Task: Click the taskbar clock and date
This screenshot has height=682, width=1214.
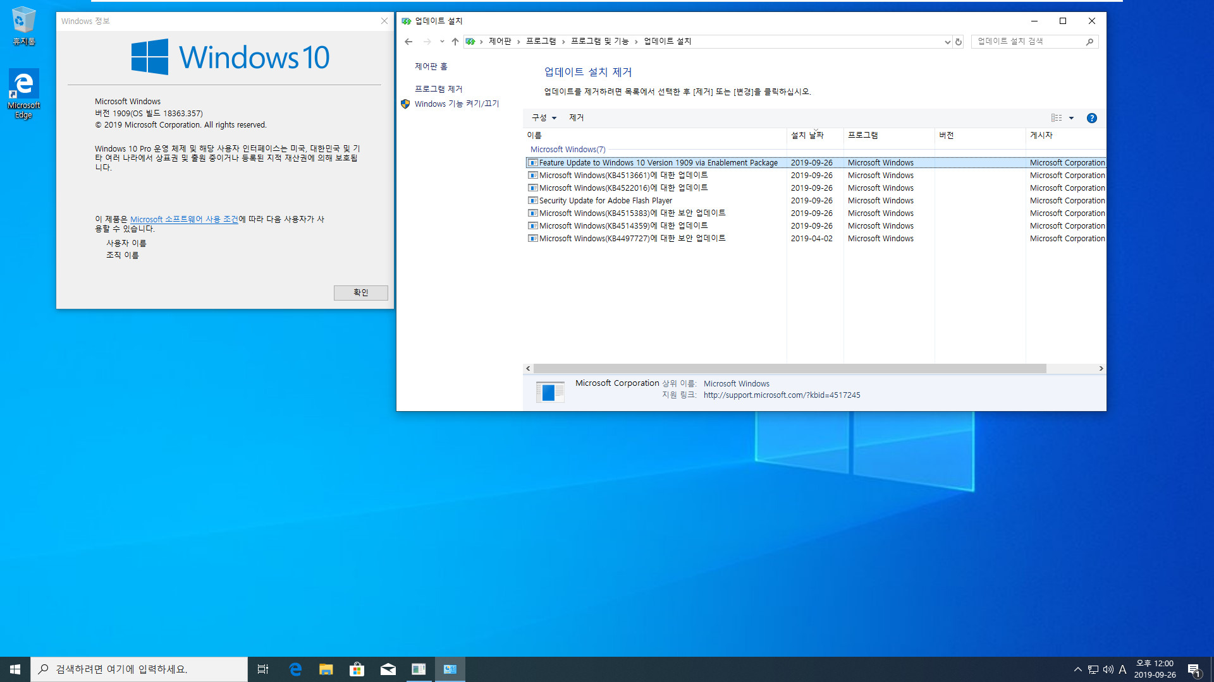Action: tap(1155, 669)
